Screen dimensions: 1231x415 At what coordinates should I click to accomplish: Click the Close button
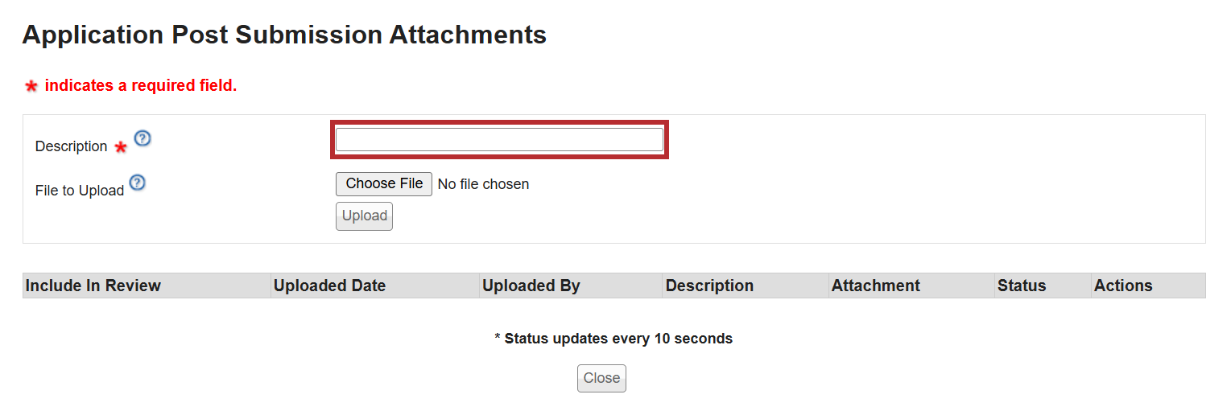click(x=601, y=378)
